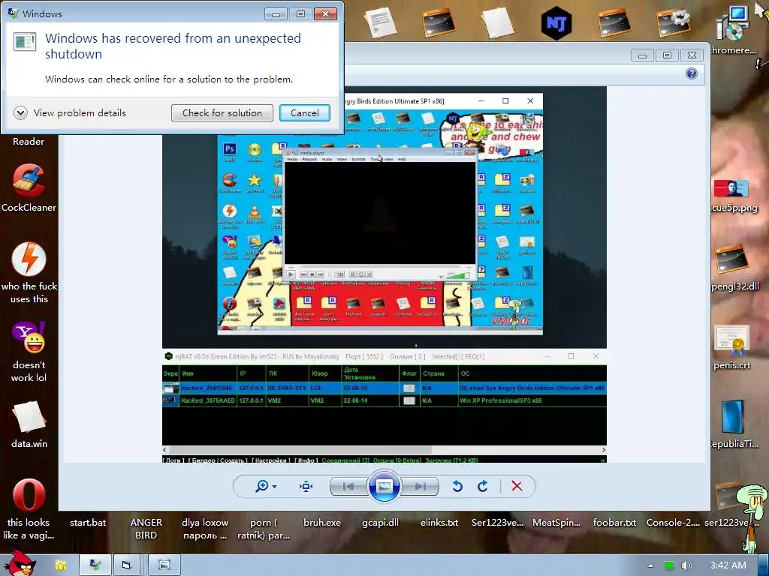Image resolution: width=769 pixels, height=576 pixels.
Task: Show hidden icons in system tray
Action: tap(651, 565)
